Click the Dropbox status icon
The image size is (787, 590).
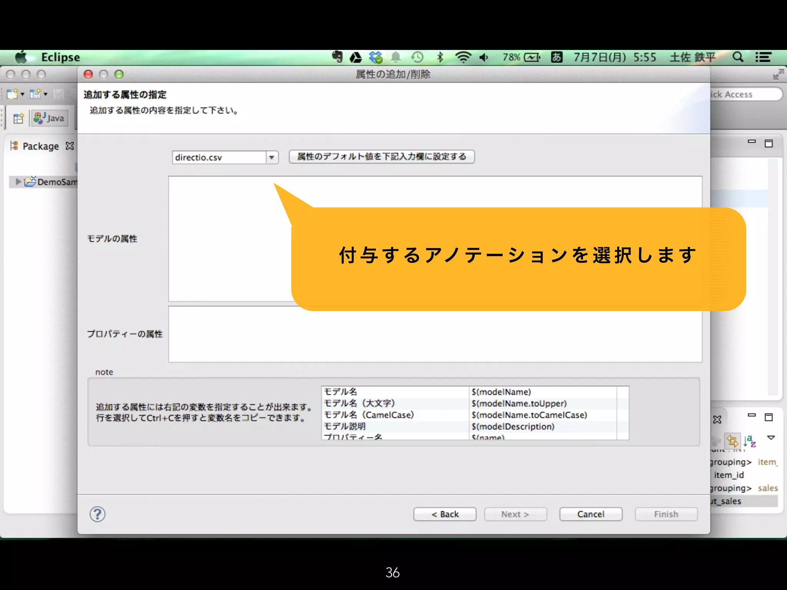tap(375, 58)
